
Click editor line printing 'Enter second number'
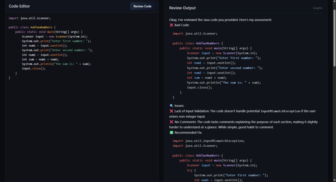[x=57, y=50]
